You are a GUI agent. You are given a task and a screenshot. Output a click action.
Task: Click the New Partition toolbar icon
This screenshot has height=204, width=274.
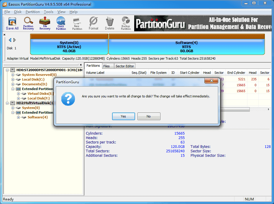point(77,23)
